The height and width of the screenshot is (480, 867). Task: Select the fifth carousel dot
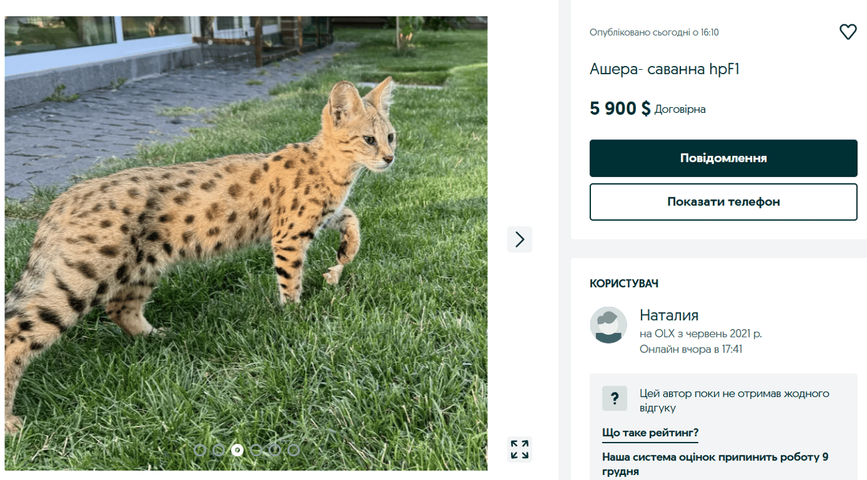[x=275, y=450]
